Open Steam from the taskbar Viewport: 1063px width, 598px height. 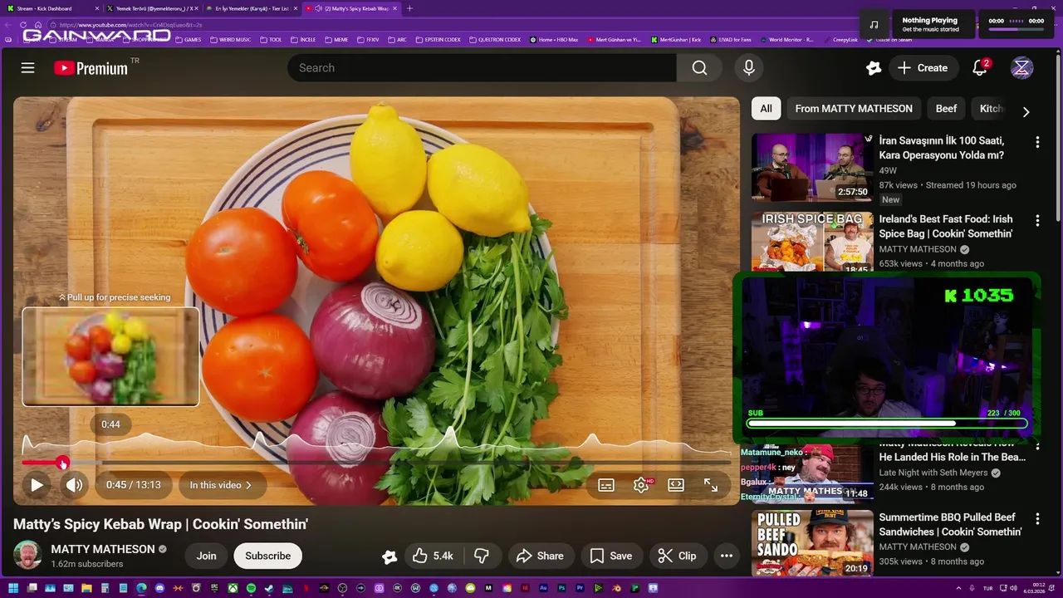(268, 588)
